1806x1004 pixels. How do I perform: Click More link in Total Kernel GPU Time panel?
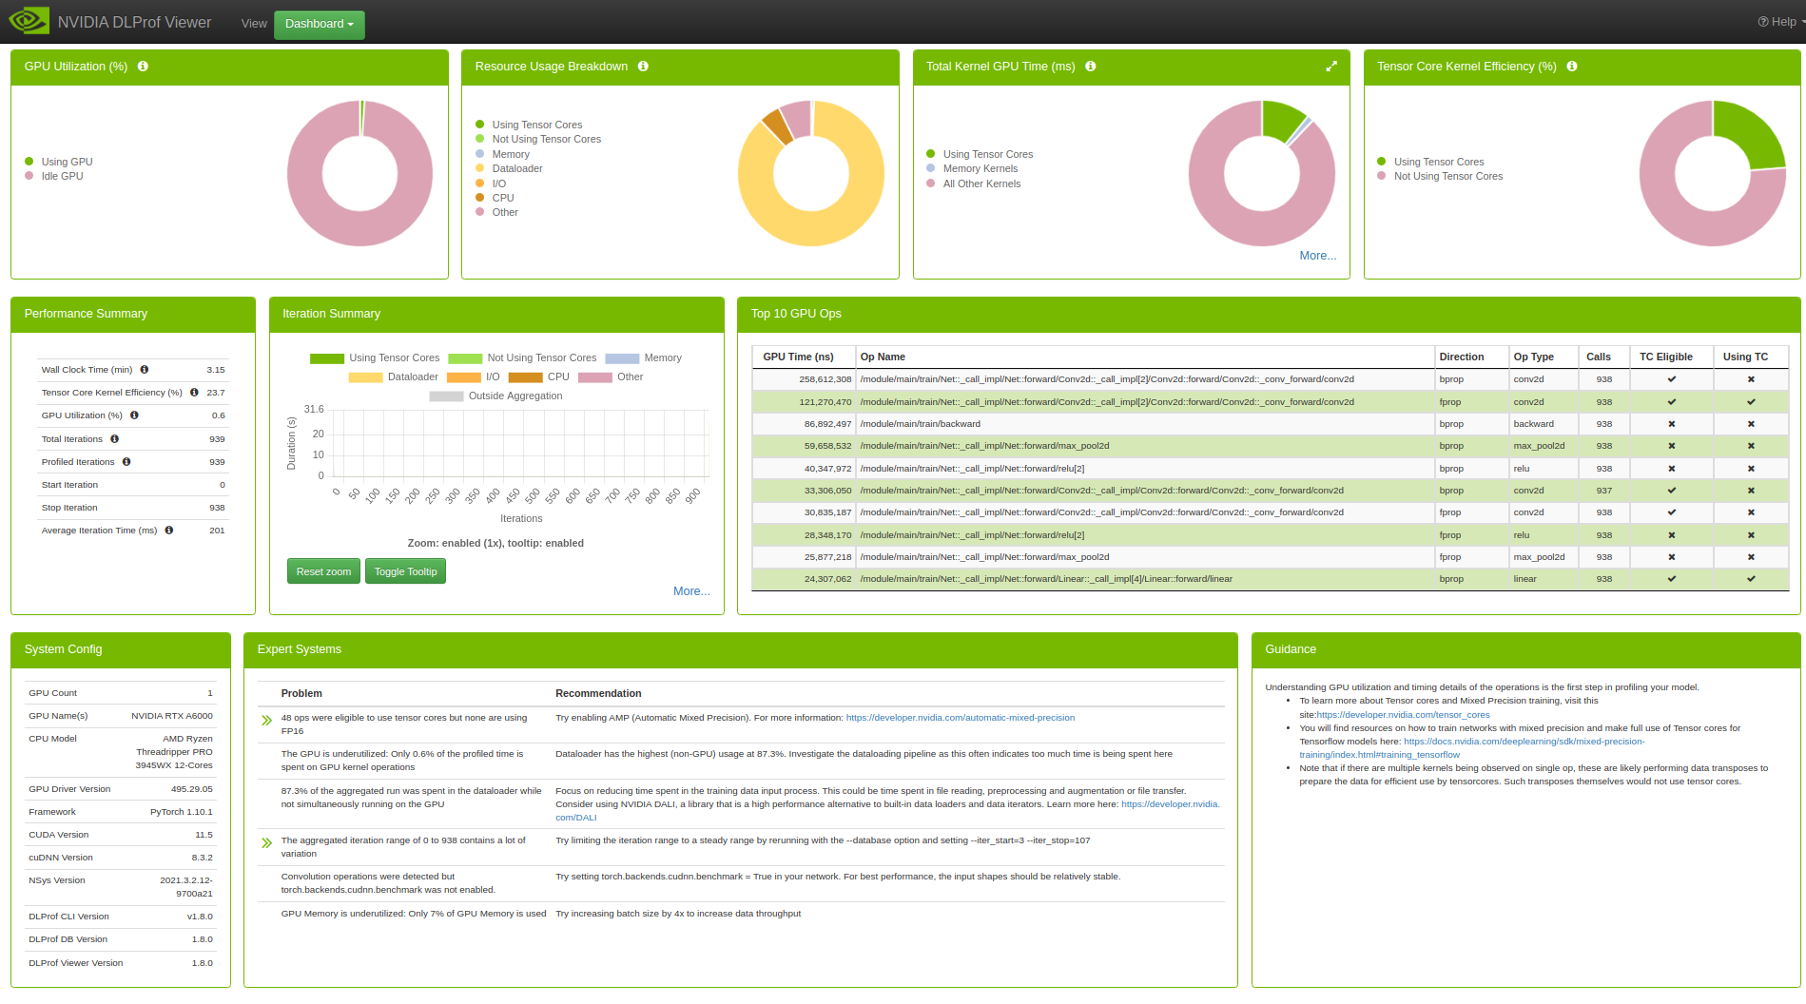click(x=1317, y=256)
